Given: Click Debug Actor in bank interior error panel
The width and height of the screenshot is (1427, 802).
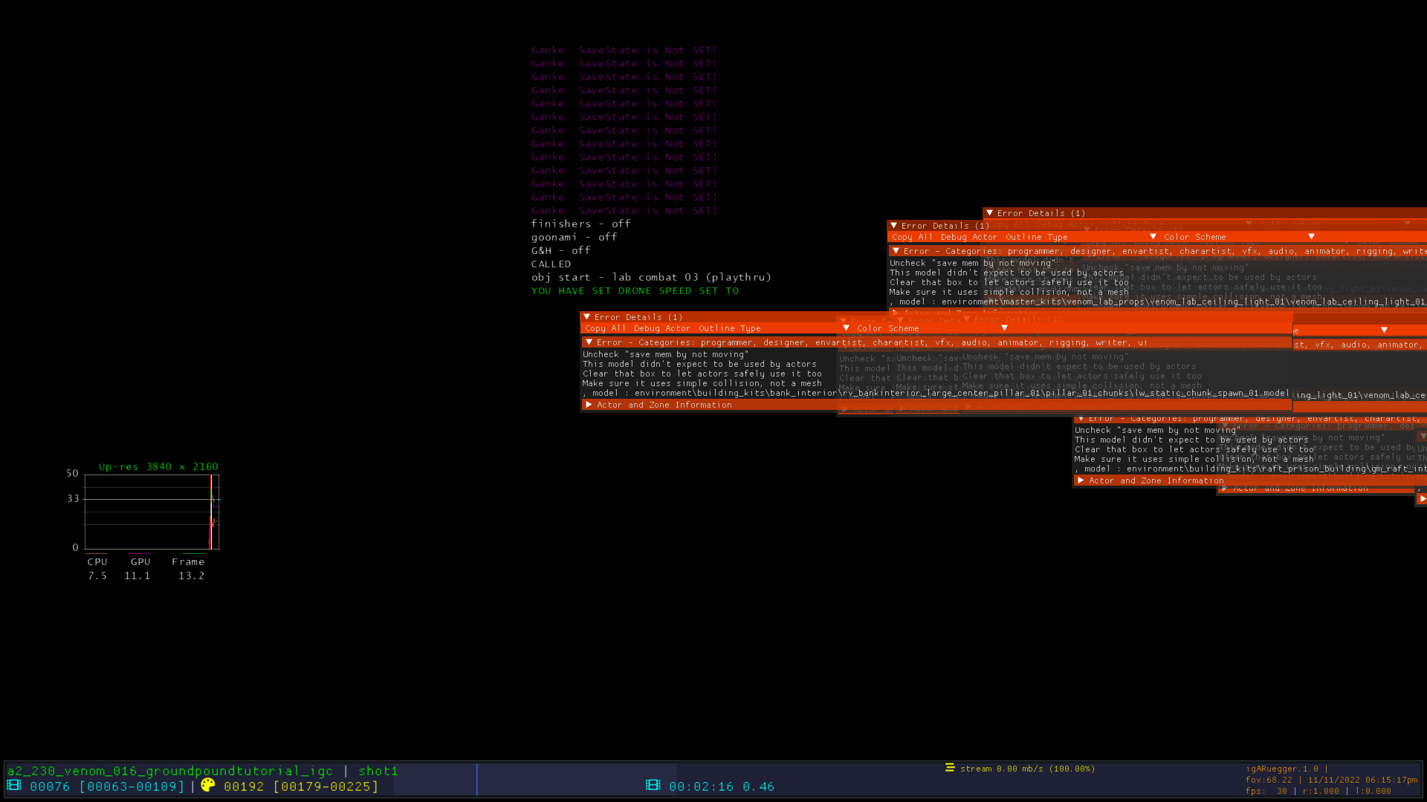Looking at the screenshot, I should coord(661,328).
